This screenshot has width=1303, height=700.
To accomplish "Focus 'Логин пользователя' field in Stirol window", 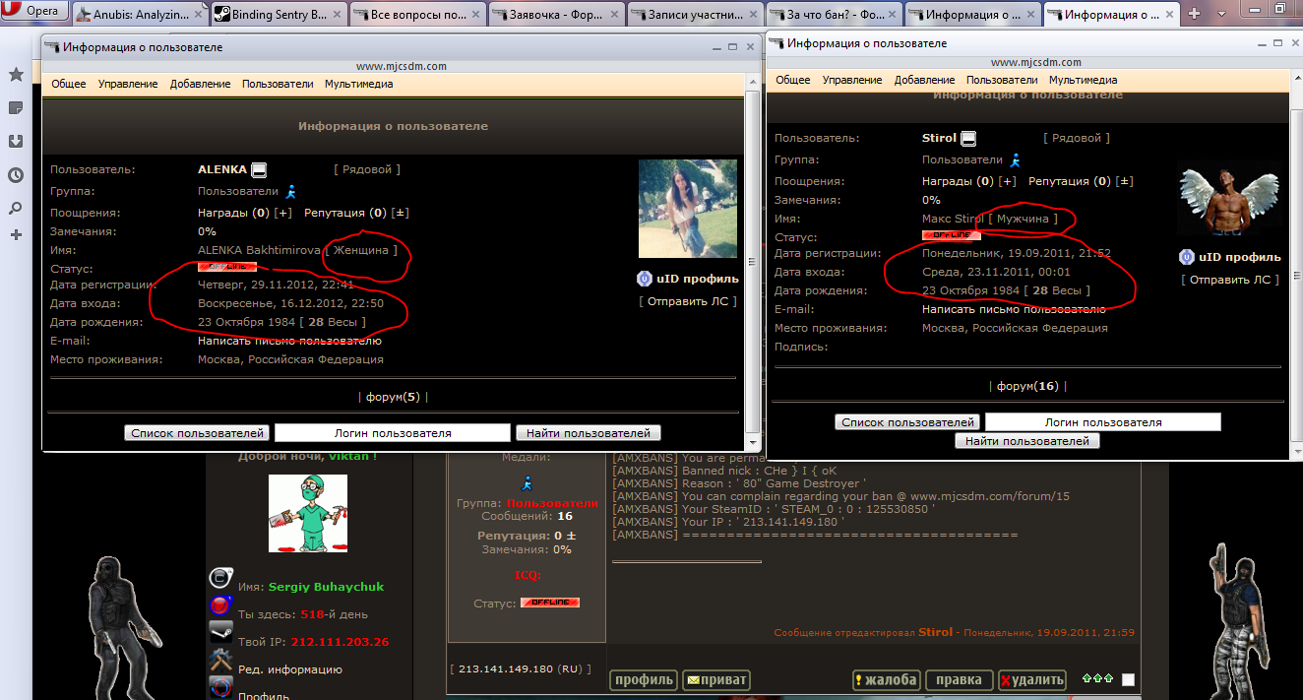I will coord(1103,422).
